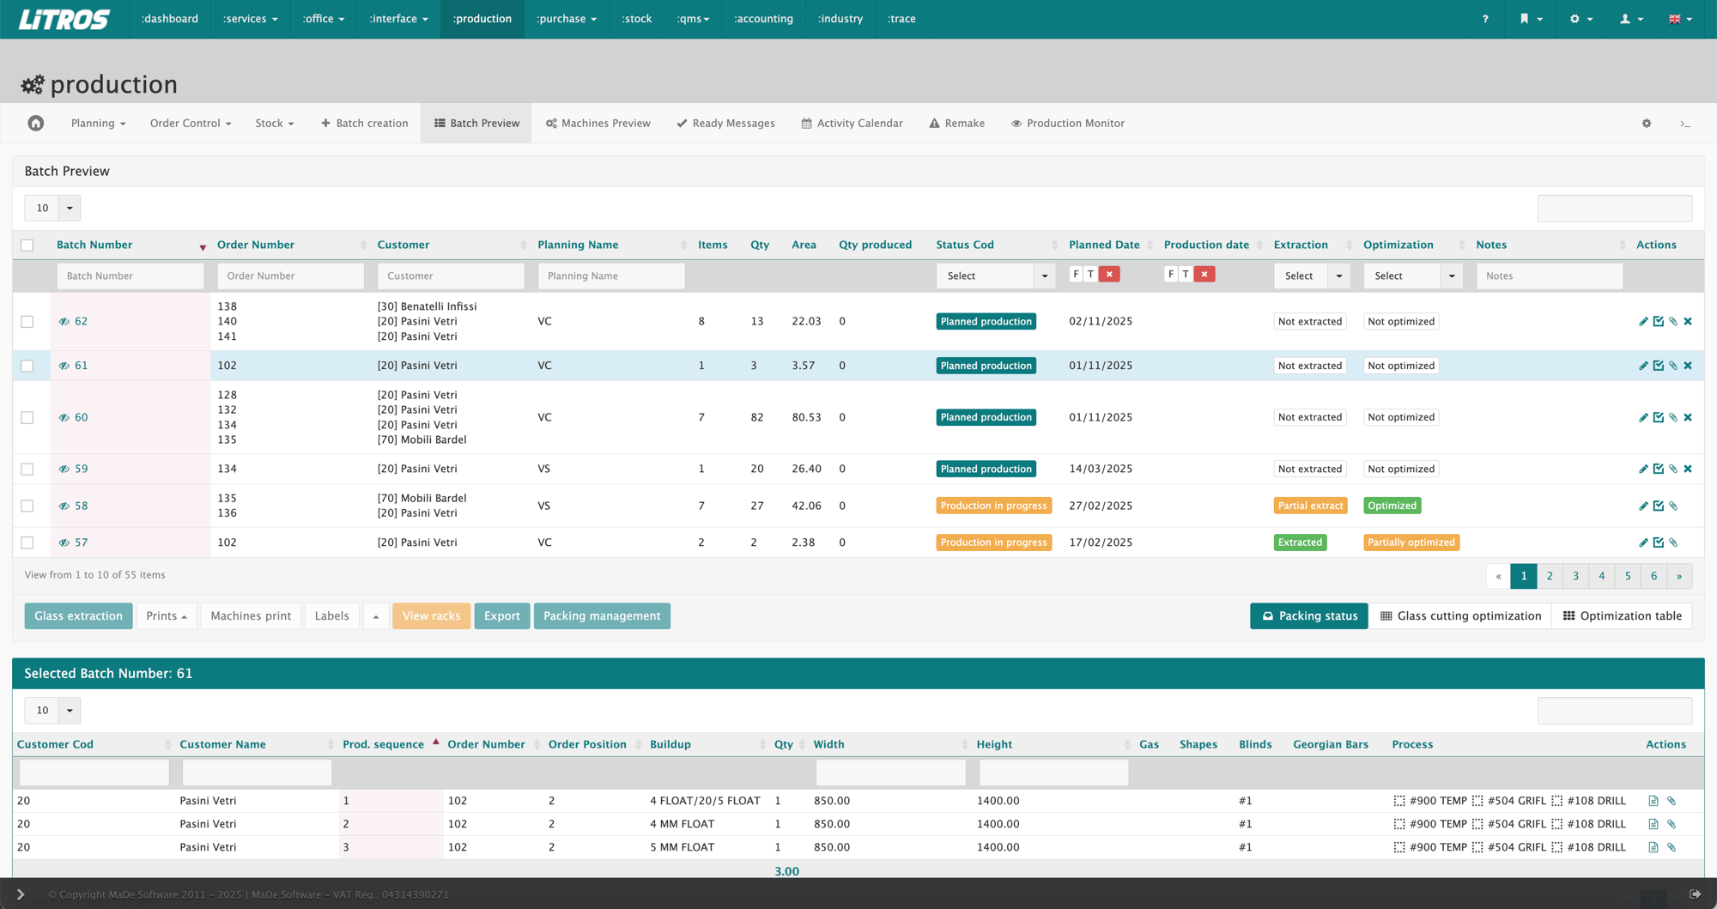Image resolution: width=1717 pixels, height=909 pixels.
Task: Go to Production Monitor tab
Action: click(x=1067, y=123)
